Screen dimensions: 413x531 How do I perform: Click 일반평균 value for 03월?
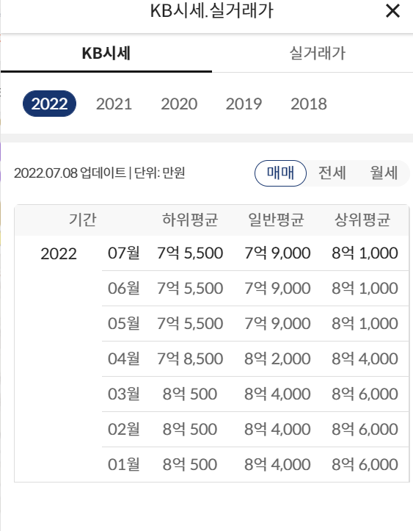pos(277,394)
